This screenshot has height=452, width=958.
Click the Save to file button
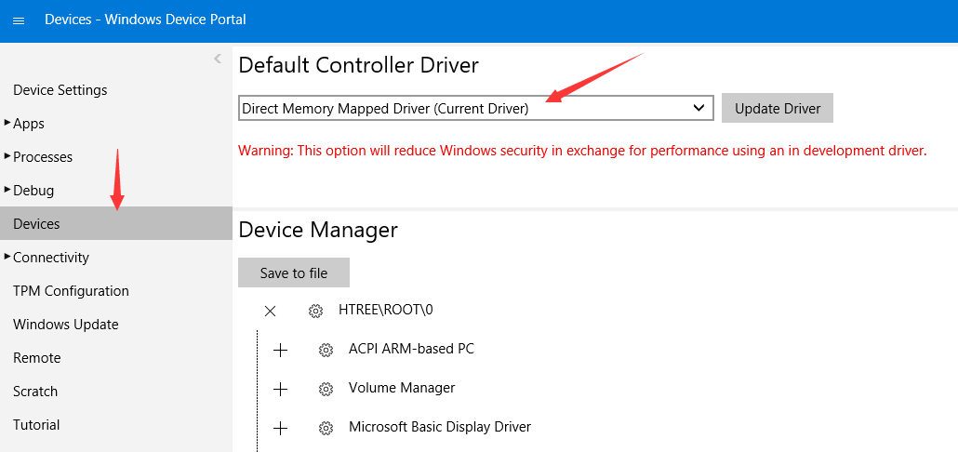tap(294, 273)
